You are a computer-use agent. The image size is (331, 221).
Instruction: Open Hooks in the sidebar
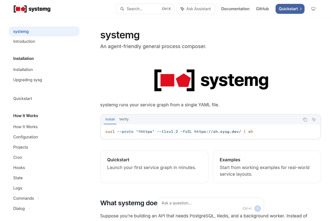44,168
